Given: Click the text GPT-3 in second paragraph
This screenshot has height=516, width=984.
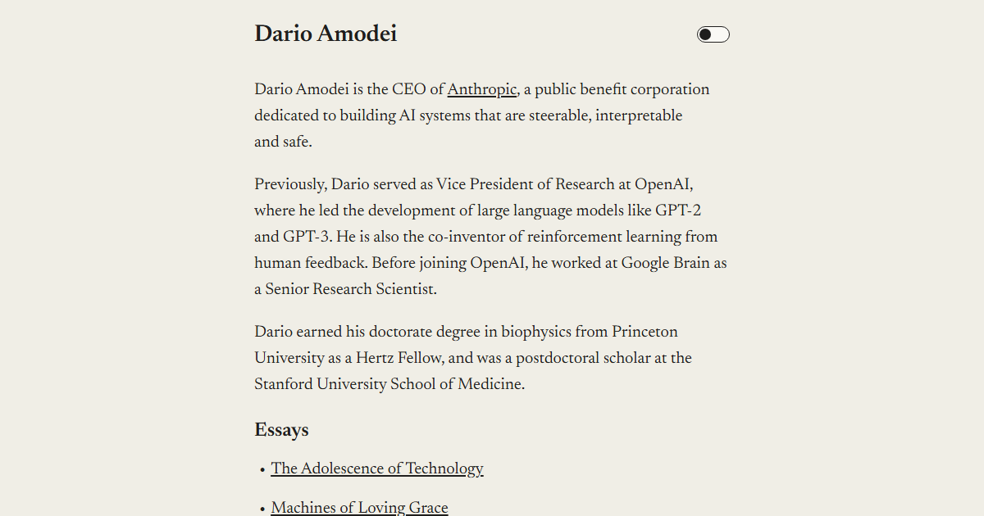Looking at the screenshot, I should point(307,237).
